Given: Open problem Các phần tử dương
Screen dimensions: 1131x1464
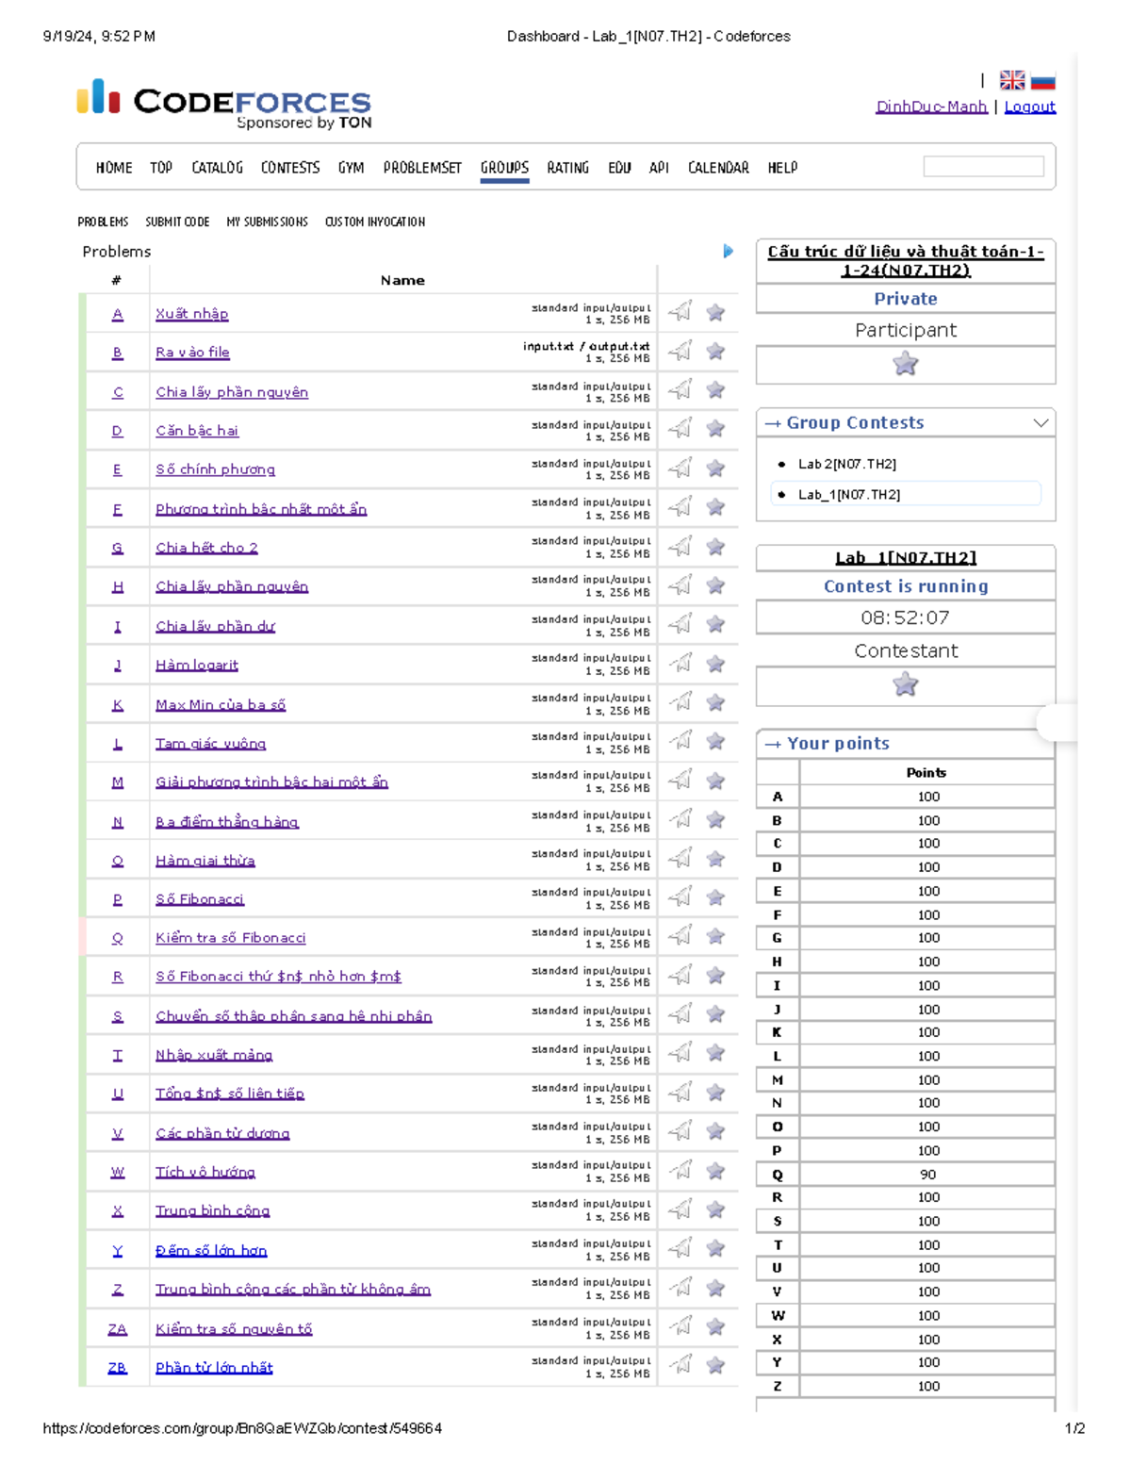Looking at the screenshot, I should (x=222, y=1132).
